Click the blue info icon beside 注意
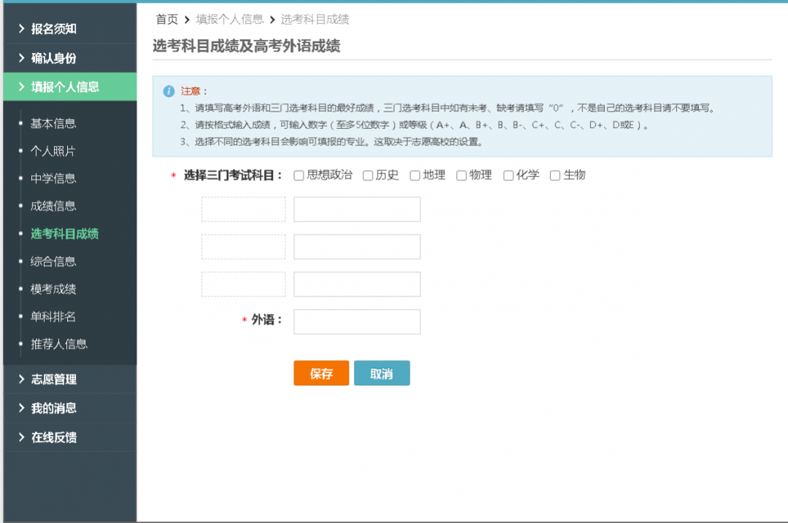Screen dimensions: 788x523 point(169,91)
